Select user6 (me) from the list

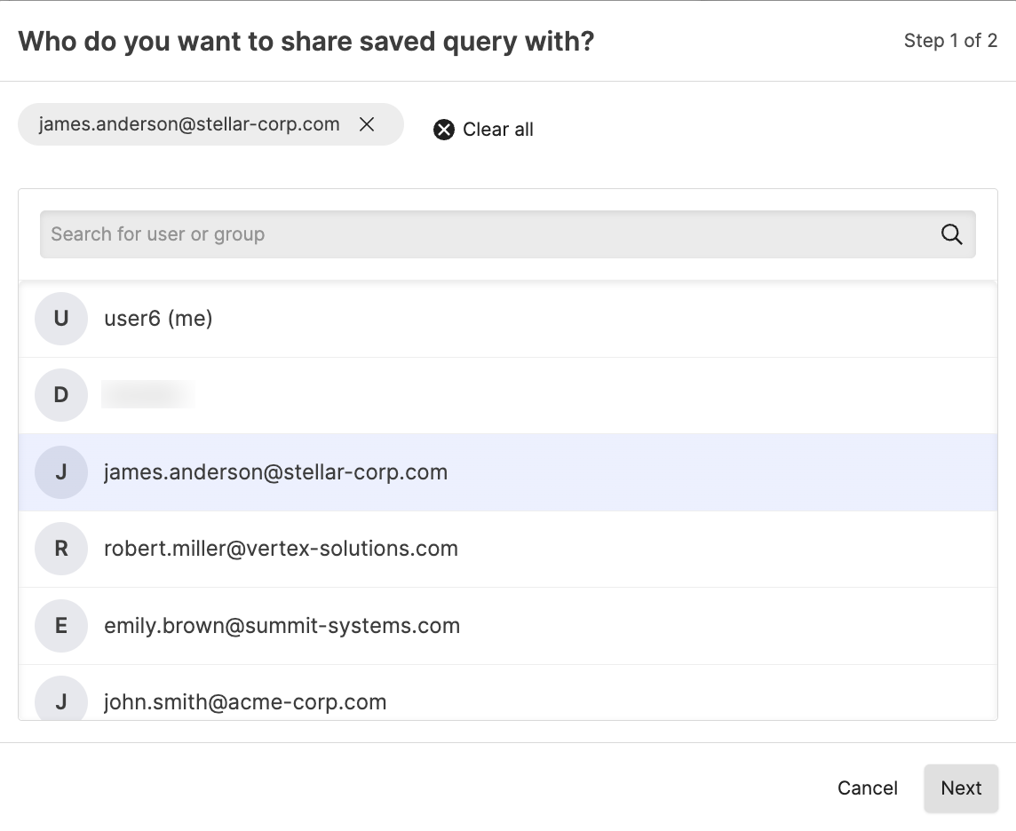(159, 319)
